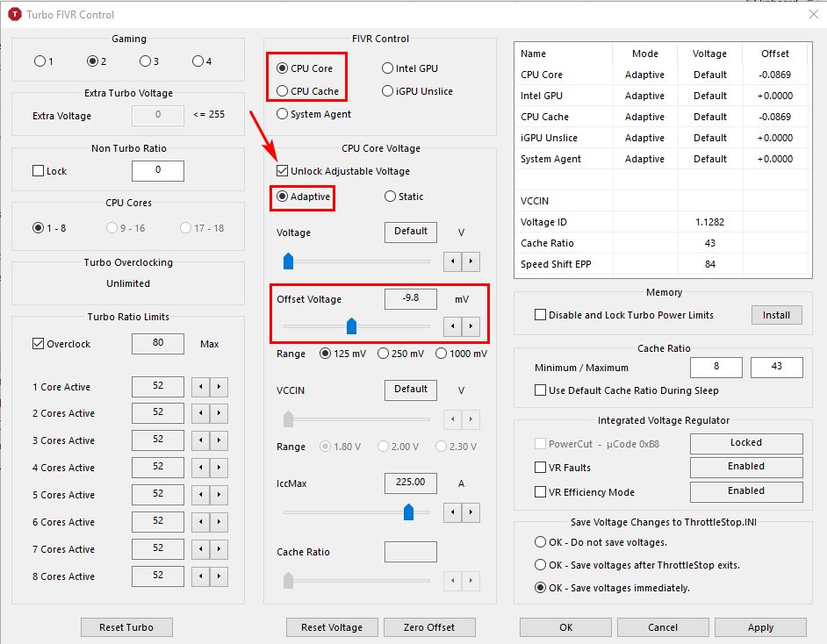Click the Install button in Memory section

coord(776,315)
